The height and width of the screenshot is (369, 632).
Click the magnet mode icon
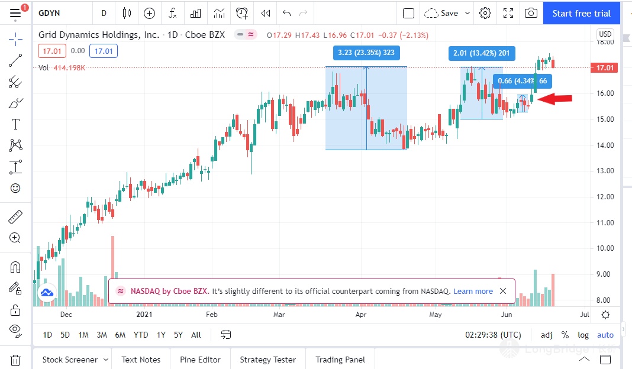(15, 267)
